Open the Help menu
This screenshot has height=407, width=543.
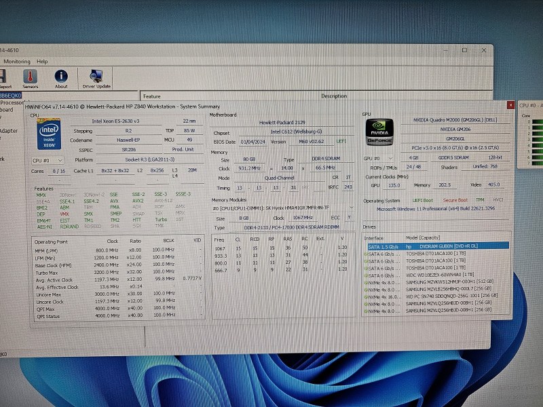pyautogui.click(x=42, y=62)
